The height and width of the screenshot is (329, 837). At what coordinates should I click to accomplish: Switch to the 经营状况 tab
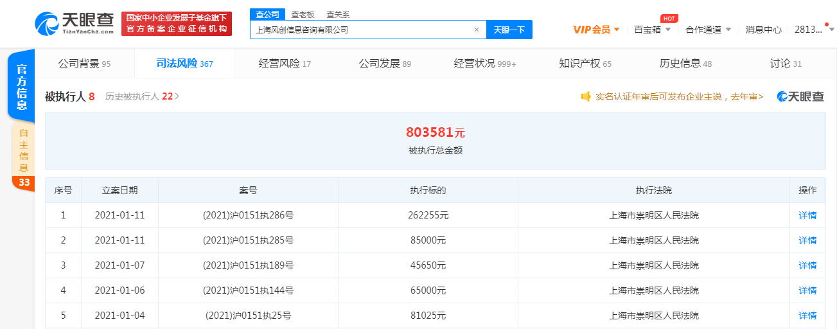coord(485,64)
